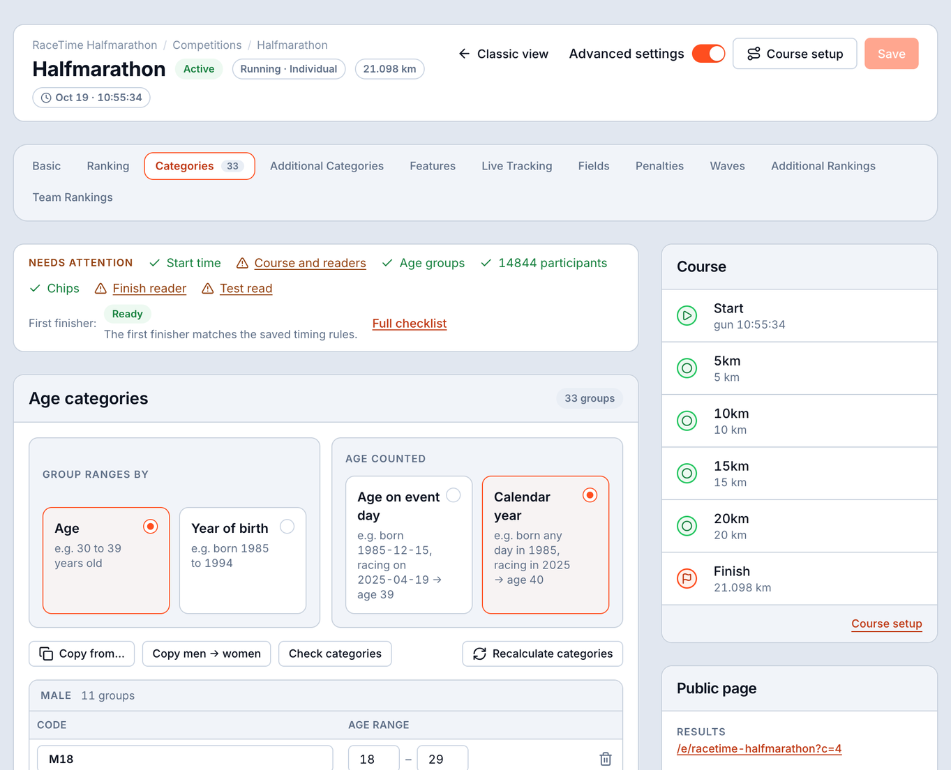Open the Full checklist link

point(410,324)
